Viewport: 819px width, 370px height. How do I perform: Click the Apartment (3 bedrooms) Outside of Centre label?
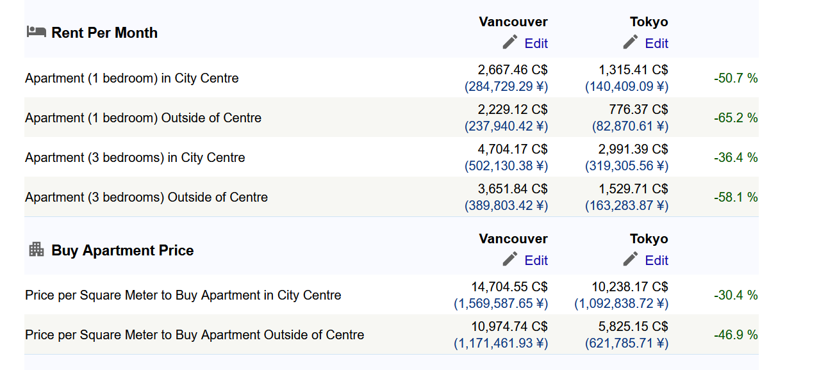(146, 197)
